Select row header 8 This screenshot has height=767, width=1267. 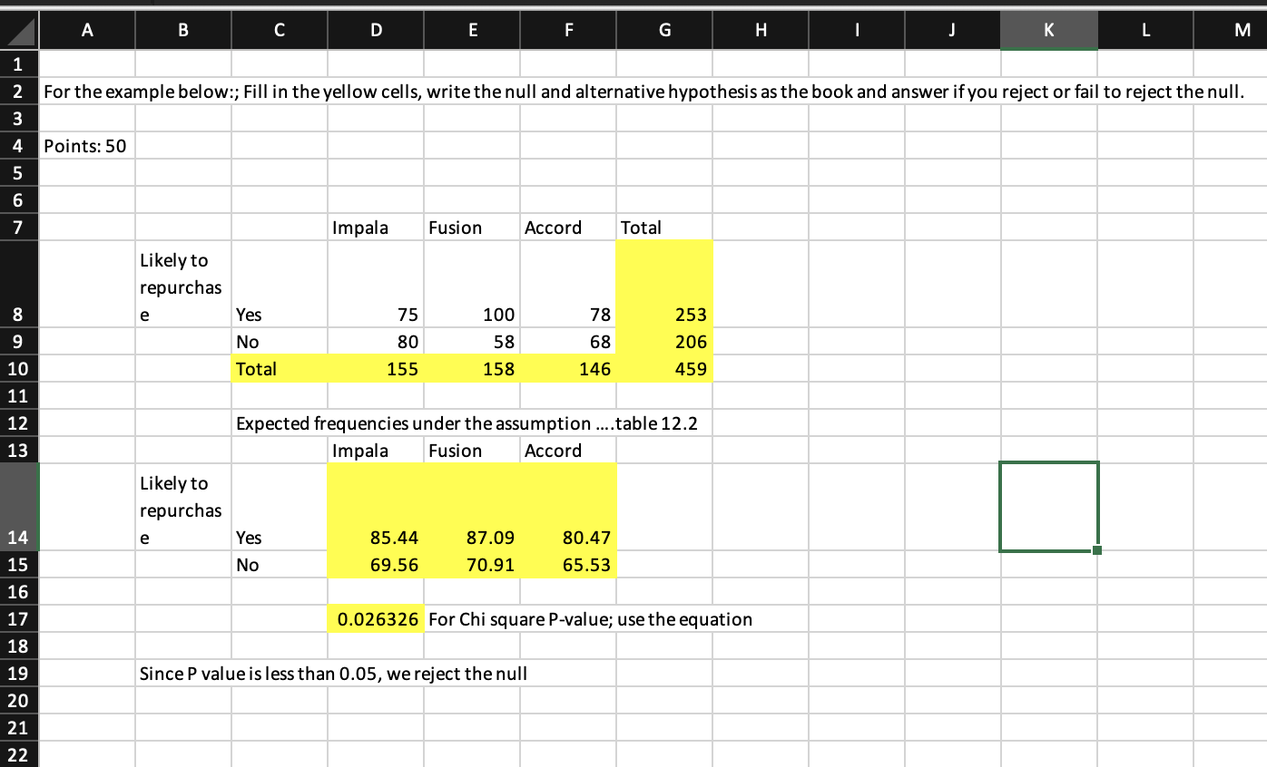(19, 315)
